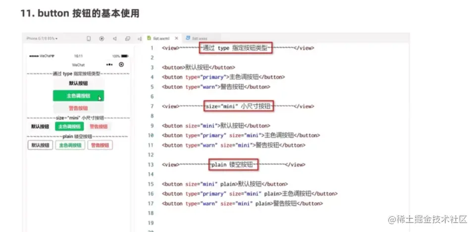
Task: Click the 16:11 time in simulator status bar
Action: coord(78,56)
